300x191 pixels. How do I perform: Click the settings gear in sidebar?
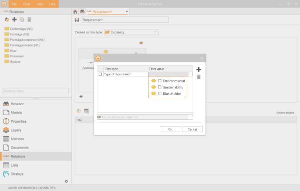(x=66, y=181)
